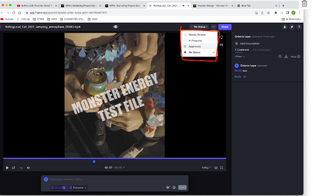Open the Youtube bookmark
The height and width of the screenshot is (196, 313).
[x=7, y=19]
